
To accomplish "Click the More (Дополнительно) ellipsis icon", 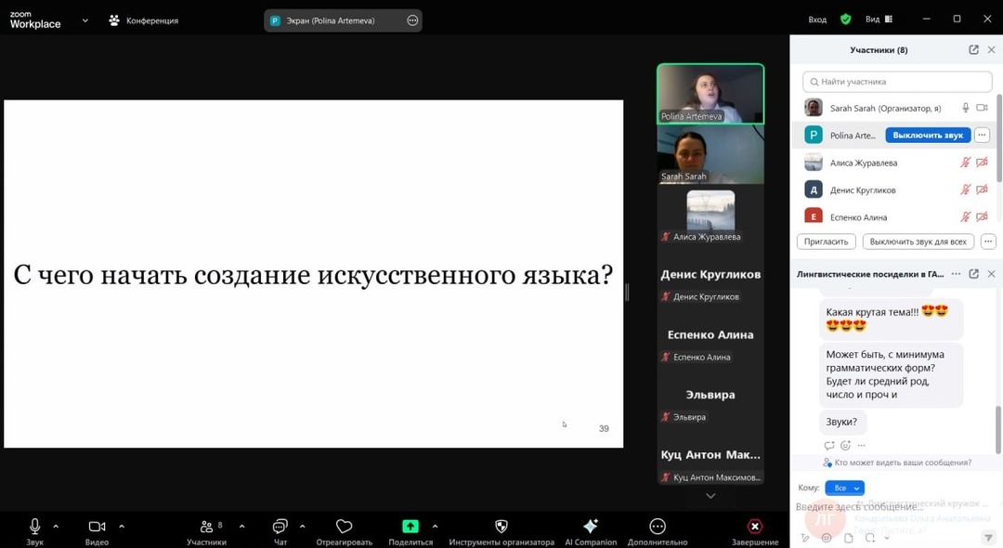I will (x=658, y=527).
